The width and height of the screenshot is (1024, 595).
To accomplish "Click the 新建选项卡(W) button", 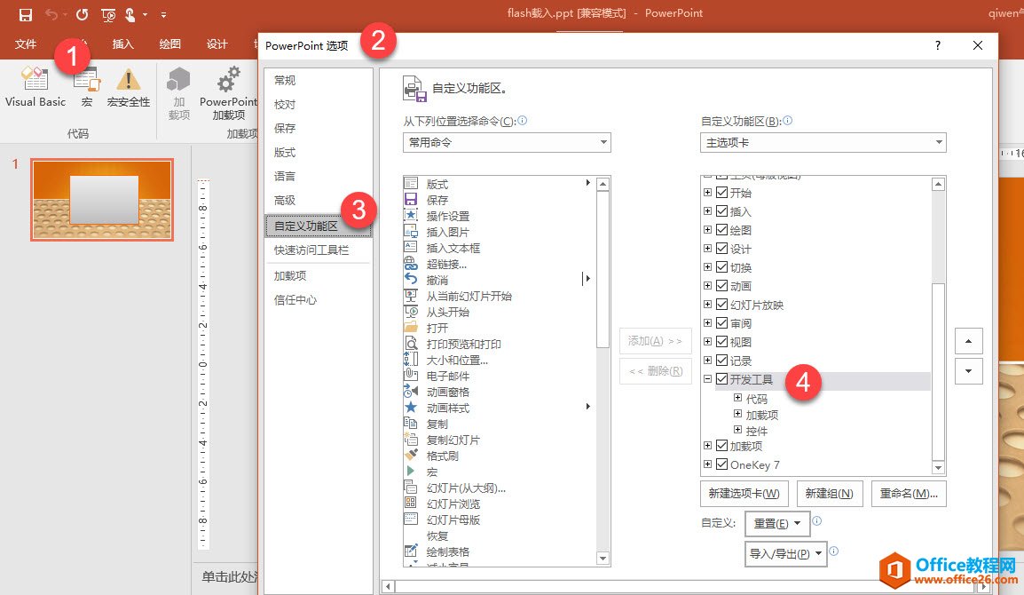I will (x=744, y=494).
